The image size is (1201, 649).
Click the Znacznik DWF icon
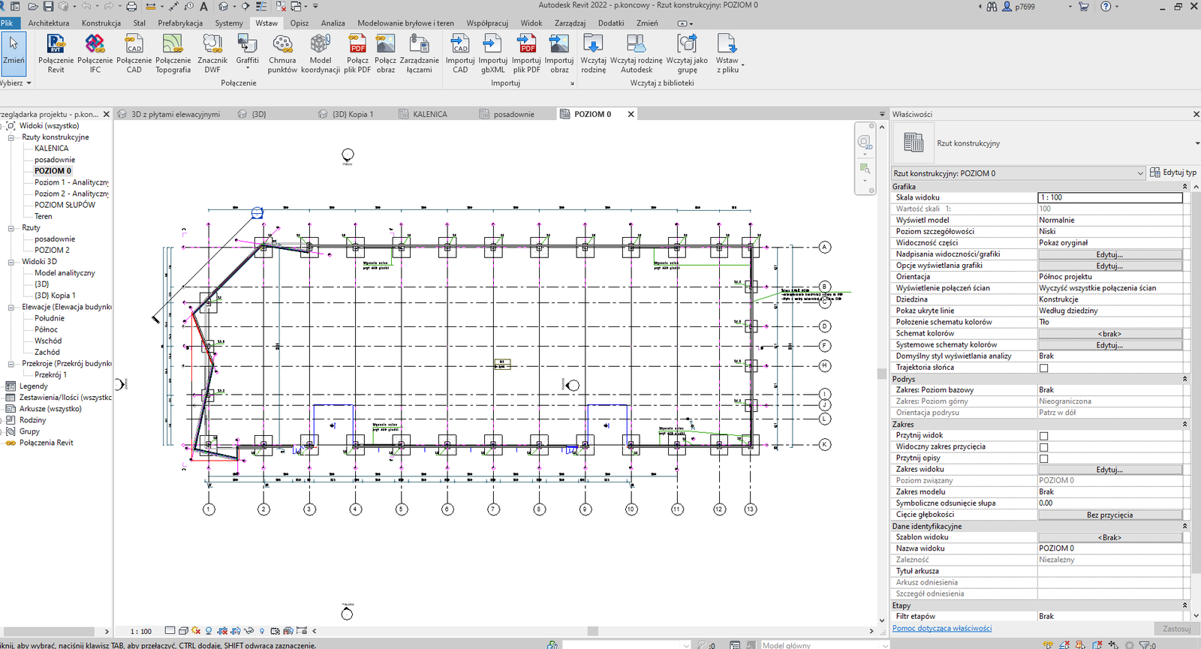click(x=212, y=53)
